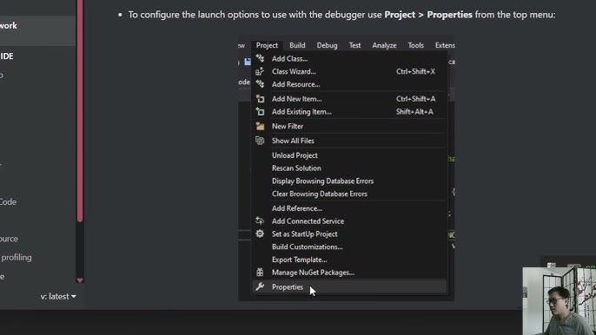Click the Add Connected Service icon

tap(260, 220)
